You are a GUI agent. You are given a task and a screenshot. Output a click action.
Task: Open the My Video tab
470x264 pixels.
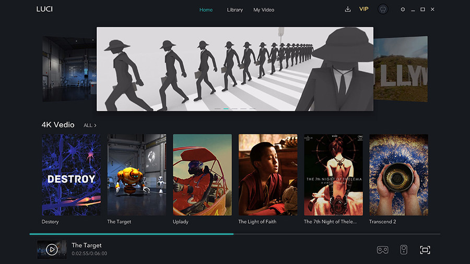pyautogui.click(x=264, y=10)
